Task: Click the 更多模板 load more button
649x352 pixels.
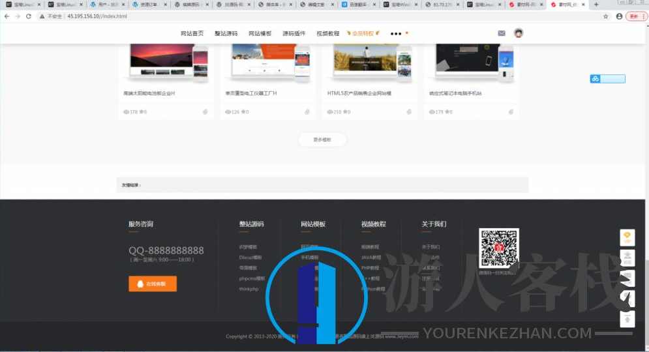Action: 322,139
